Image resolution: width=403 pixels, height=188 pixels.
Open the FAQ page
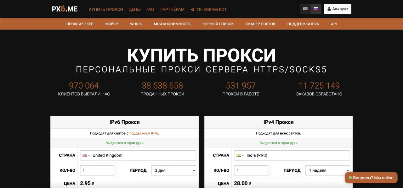(150, 9)
